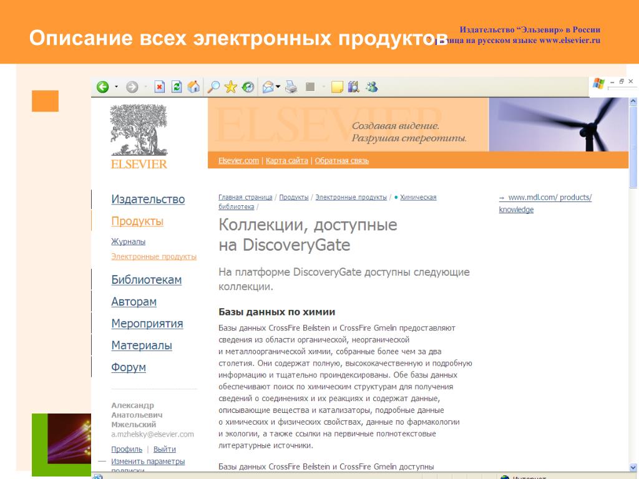Select Библиотекам in the left menu
Image resolution: width=639 pixels, height=479 pixels.
146,280
